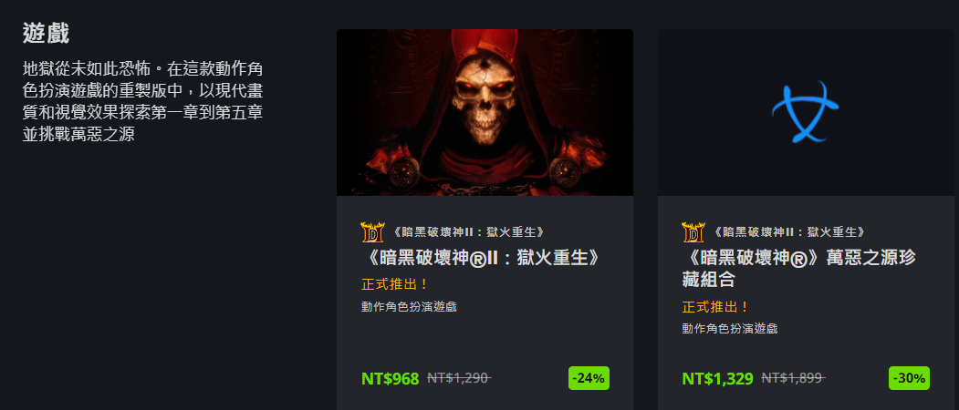This screenshot has height=410, width=959.
Task: Click small franchise label on second card
Action: coord(788,232)
